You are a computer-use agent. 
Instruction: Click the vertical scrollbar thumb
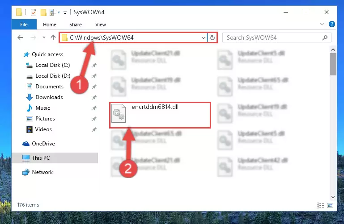pyautogui.click(x=333, y=64)
